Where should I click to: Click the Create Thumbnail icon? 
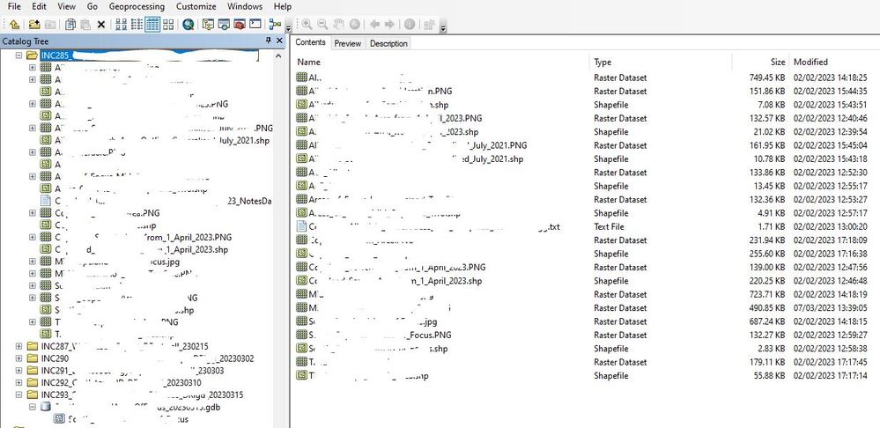[430, 24]
